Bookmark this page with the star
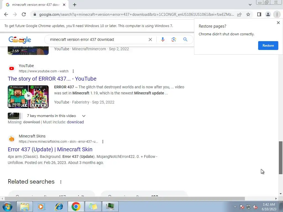Screen dimensions: 283x212 (x=248, y=14)
